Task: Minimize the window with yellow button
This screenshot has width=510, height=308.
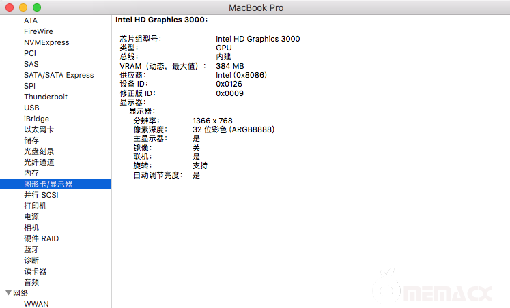Action: click(23, 7)
